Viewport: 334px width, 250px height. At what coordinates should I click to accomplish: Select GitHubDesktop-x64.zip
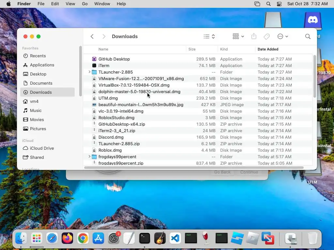(198, 124)
